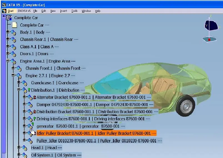The height and width of the screenshot is (158, 223).
Task: Collapse the Engine 2.7.1 node
Action: [13, 75]
